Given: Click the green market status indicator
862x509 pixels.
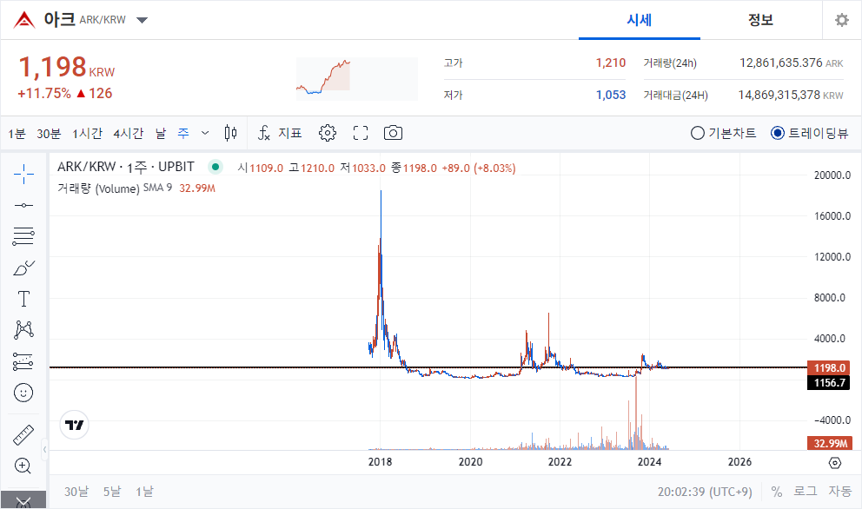Looking at the screenshot, I should pyautogui.click(x=215, y=167).
